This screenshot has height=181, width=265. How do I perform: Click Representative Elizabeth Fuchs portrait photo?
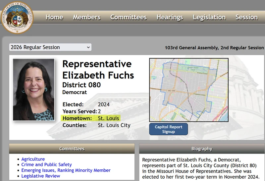click(34, 89)
